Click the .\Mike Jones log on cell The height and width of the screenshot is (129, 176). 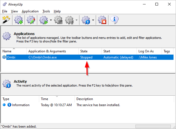pos(148,57)
